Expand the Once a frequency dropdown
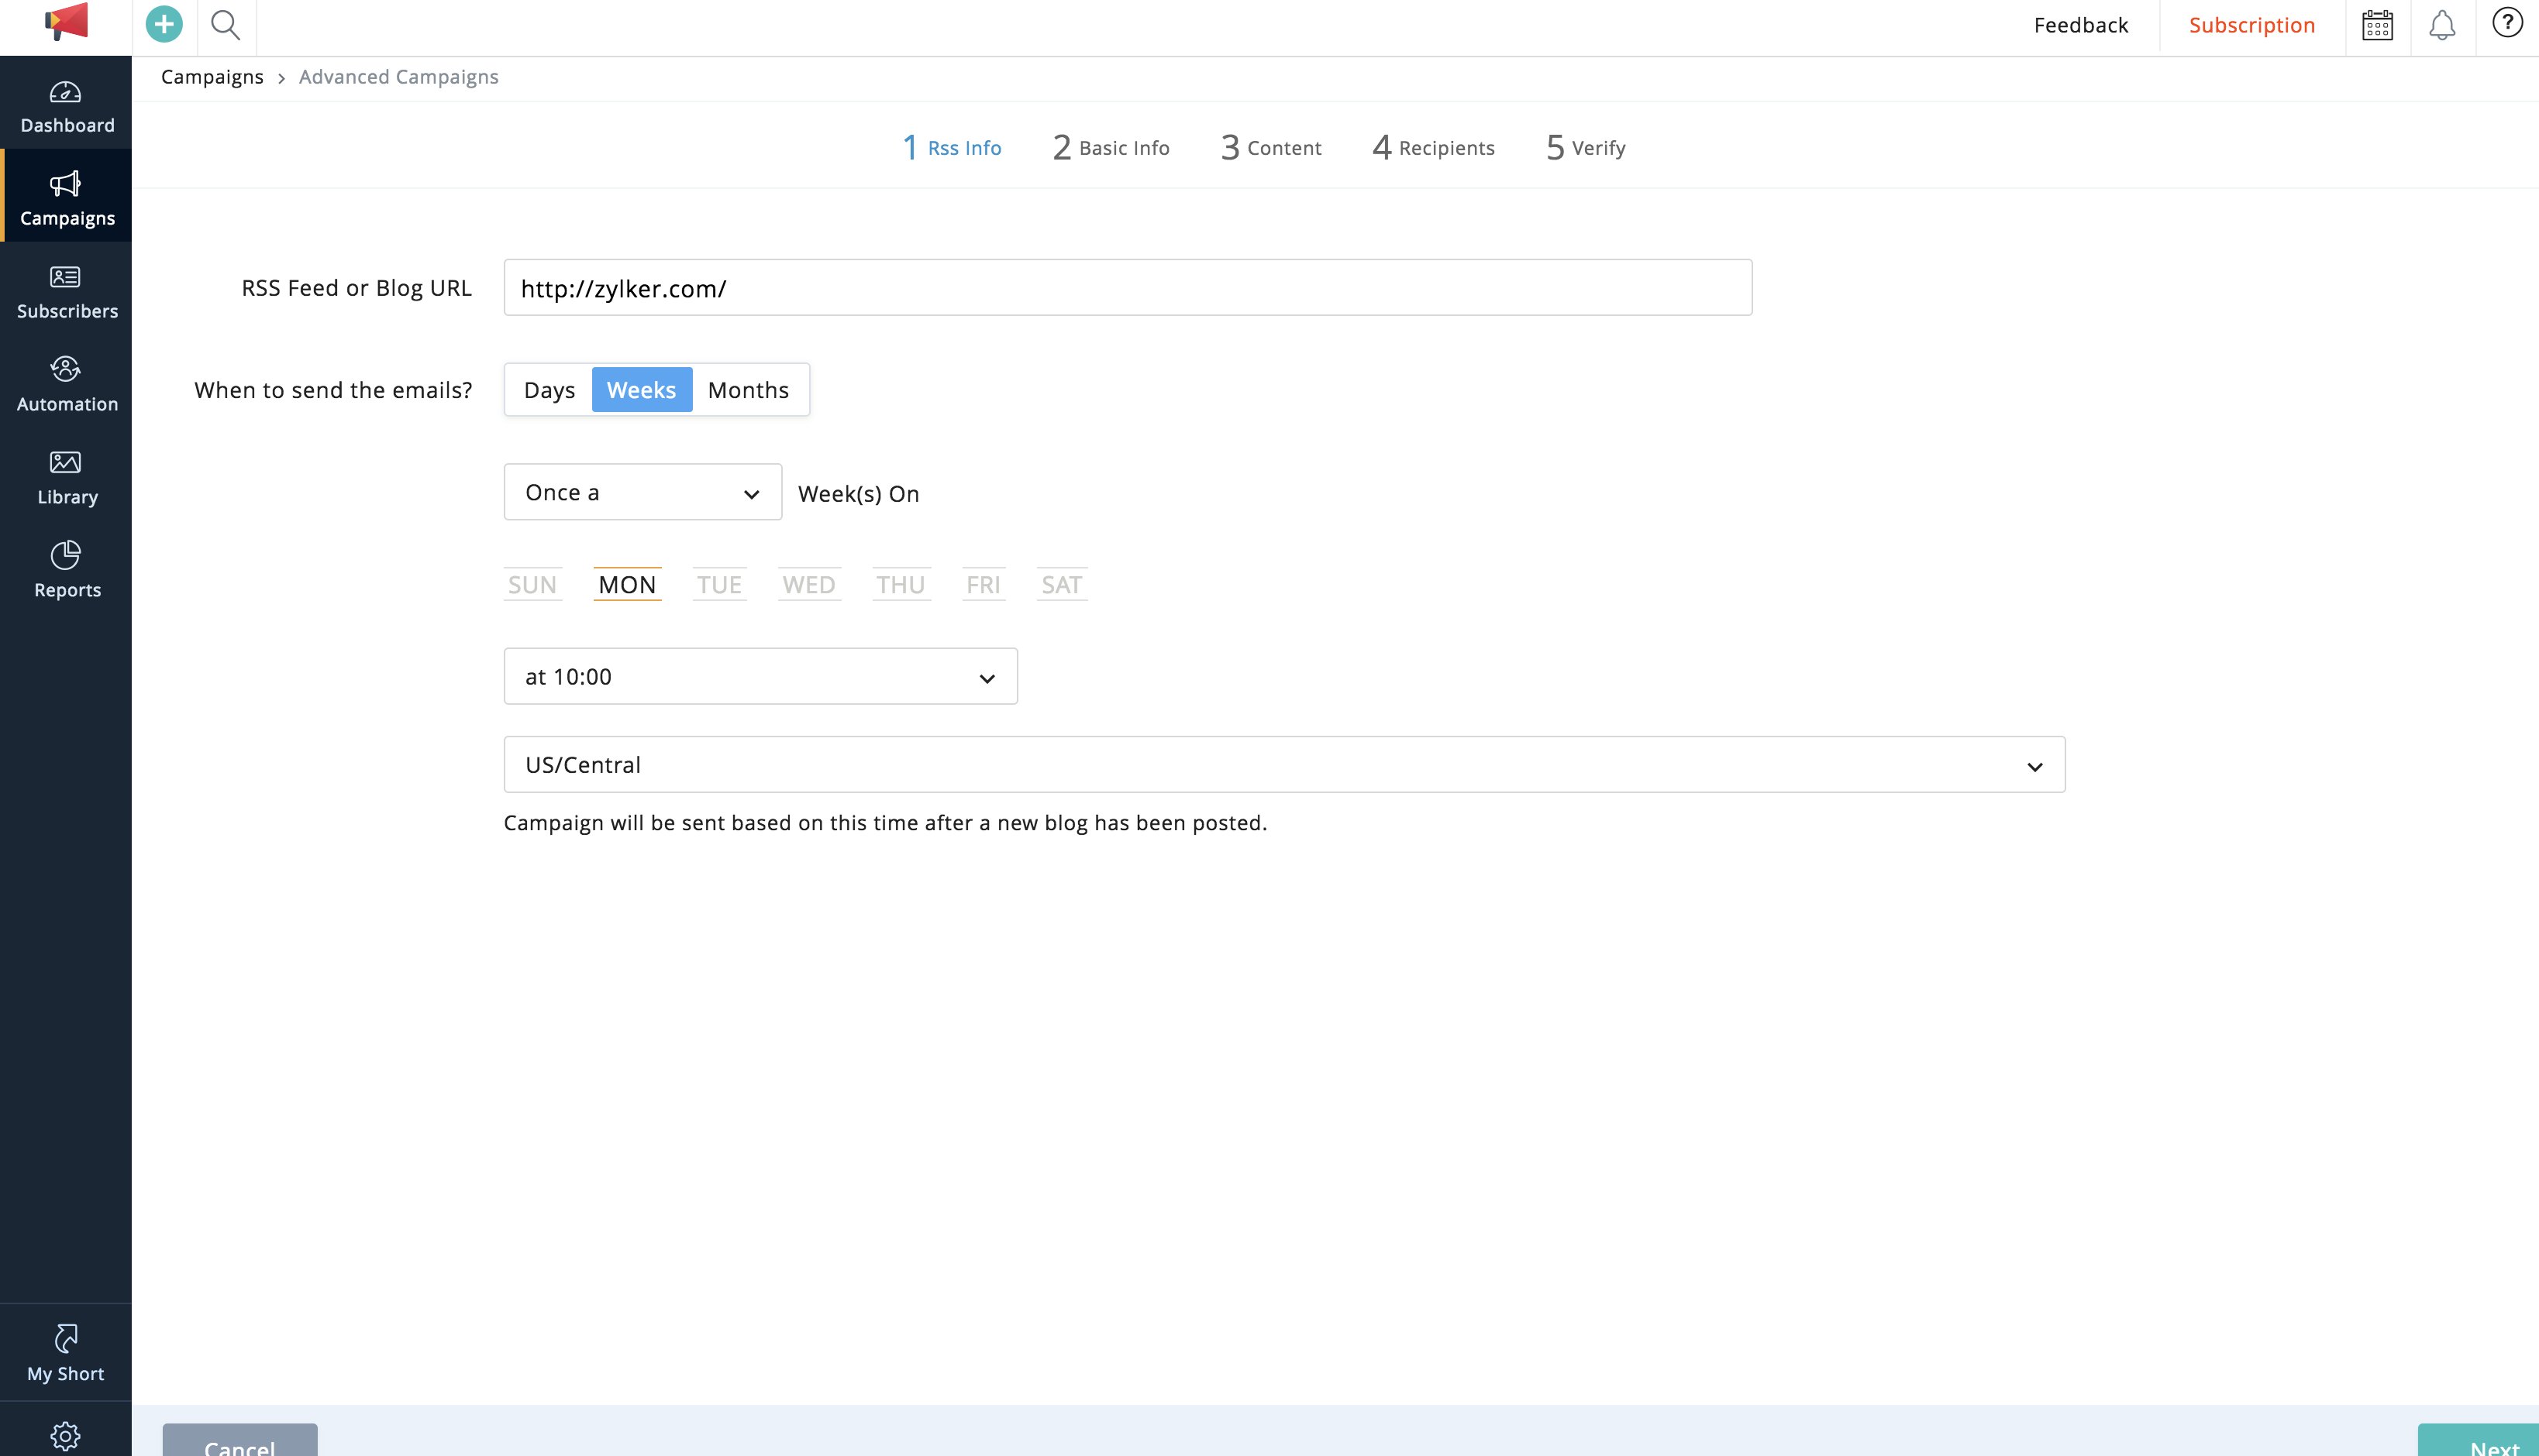This screenshot has height=1456, width=2539. pyautogui.click(x=643, y=492)
